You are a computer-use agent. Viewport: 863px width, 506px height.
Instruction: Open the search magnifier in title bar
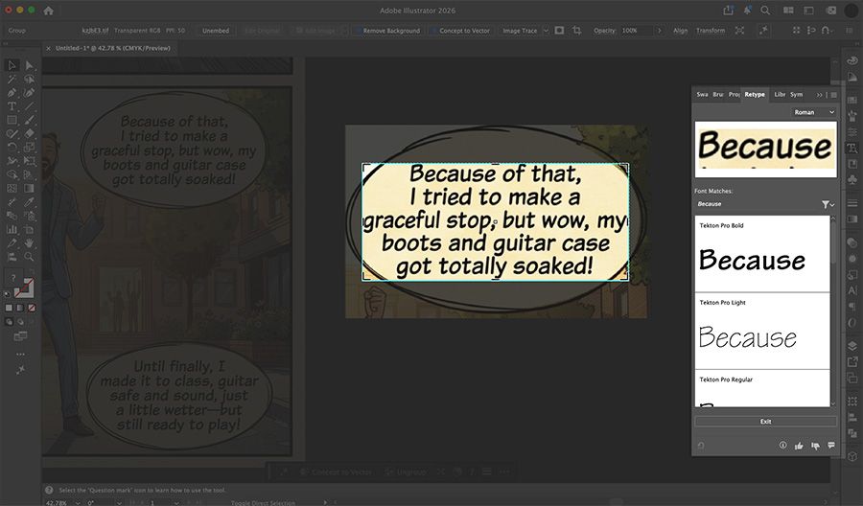pos(765,10)
